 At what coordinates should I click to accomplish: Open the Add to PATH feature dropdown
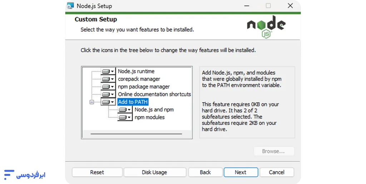[x=108, y=102]
